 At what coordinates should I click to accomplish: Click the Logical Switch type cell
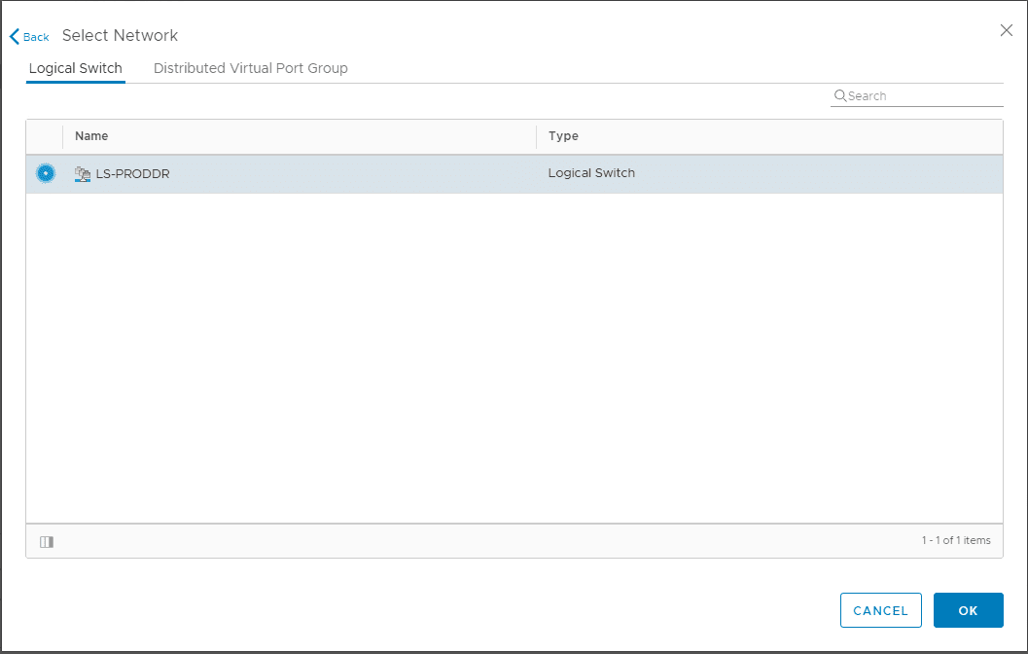click(591, 173)
